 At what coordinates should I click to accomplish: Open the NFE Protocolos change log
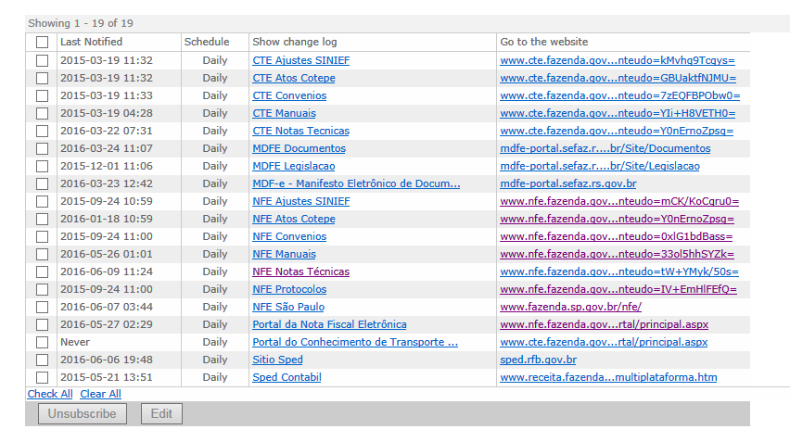point(289,289)
